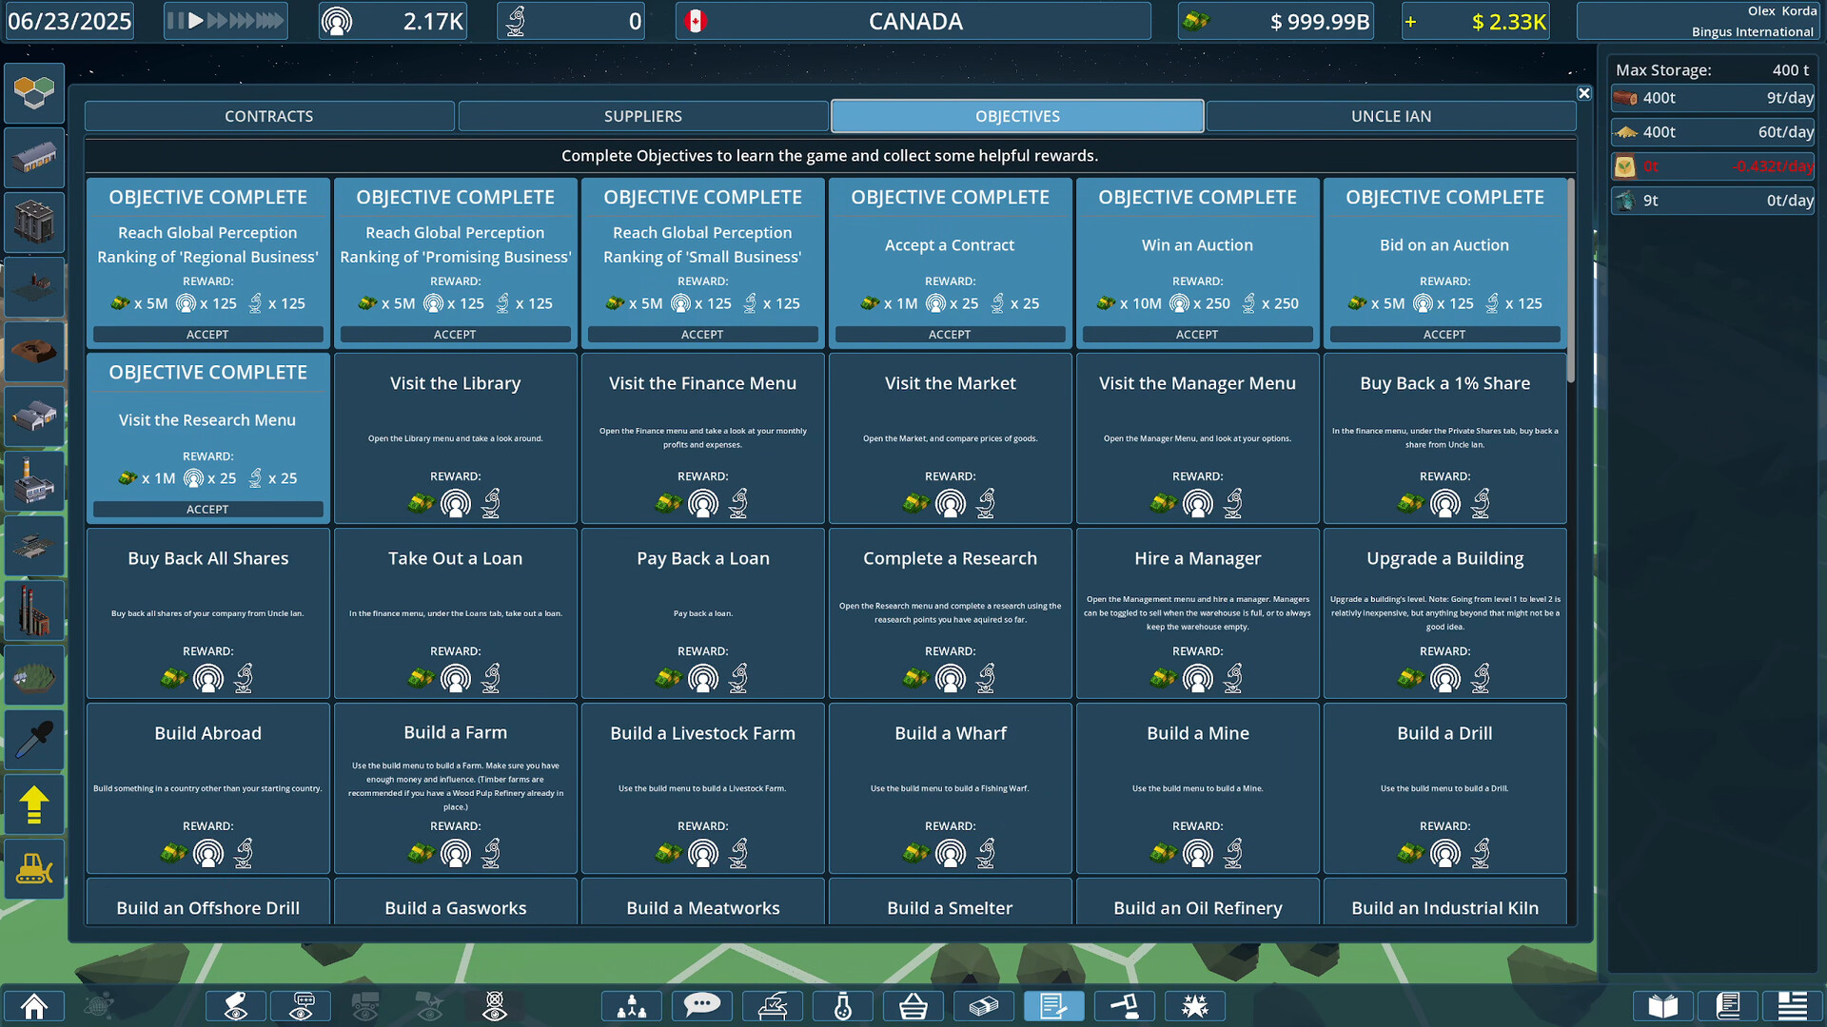Click the fastest game speed control

[x=271, y=20]
